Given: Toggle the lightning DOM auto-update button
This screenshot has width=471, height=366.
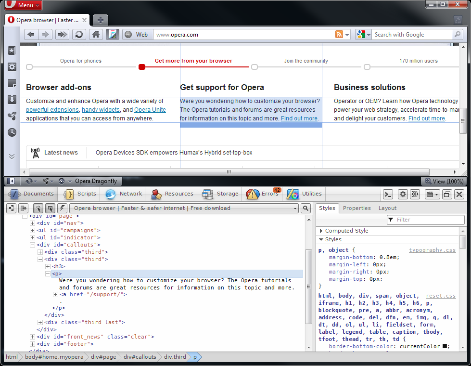Looking at the screenshot, I should [x=62, y=208].
